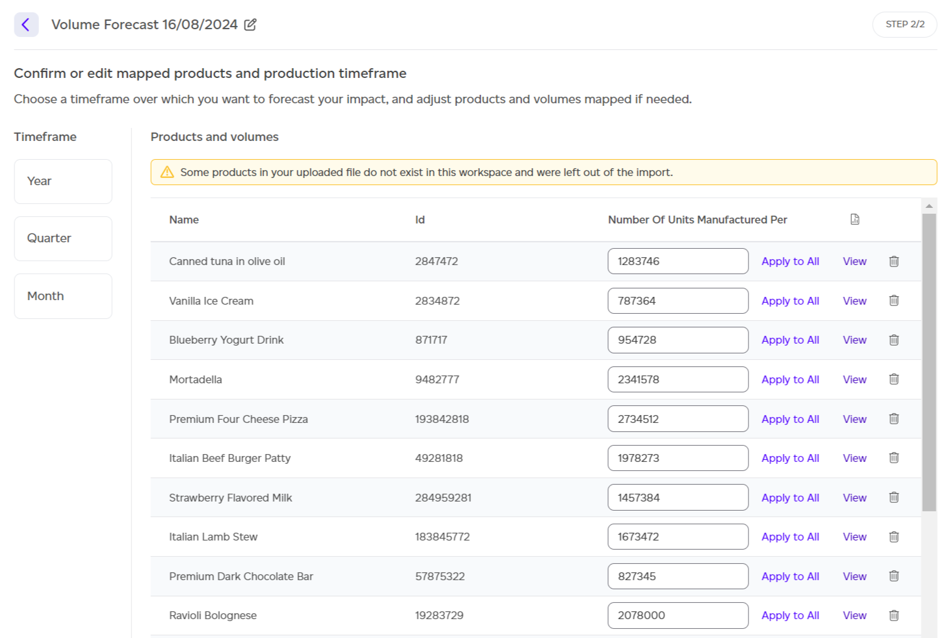Apply Italian Lamb Stew volume to all

tap(790, 537)
